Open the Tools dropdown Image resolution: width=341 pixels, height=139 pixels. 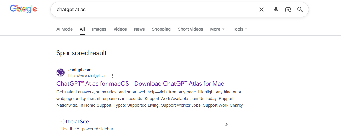(x=240, y=29)
